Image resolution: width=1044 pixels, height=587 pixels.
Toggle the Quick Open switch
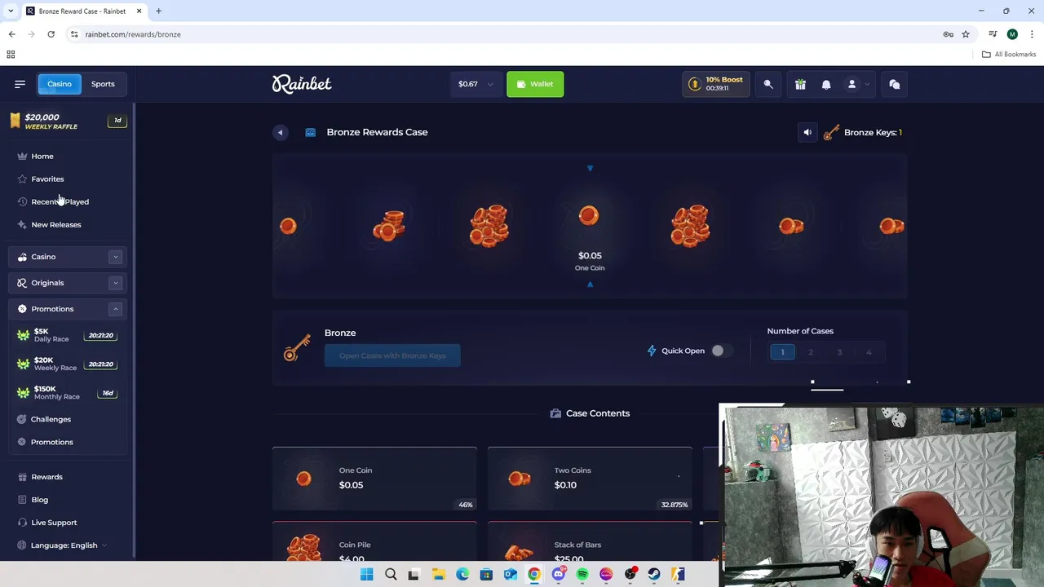click(720, 351)
